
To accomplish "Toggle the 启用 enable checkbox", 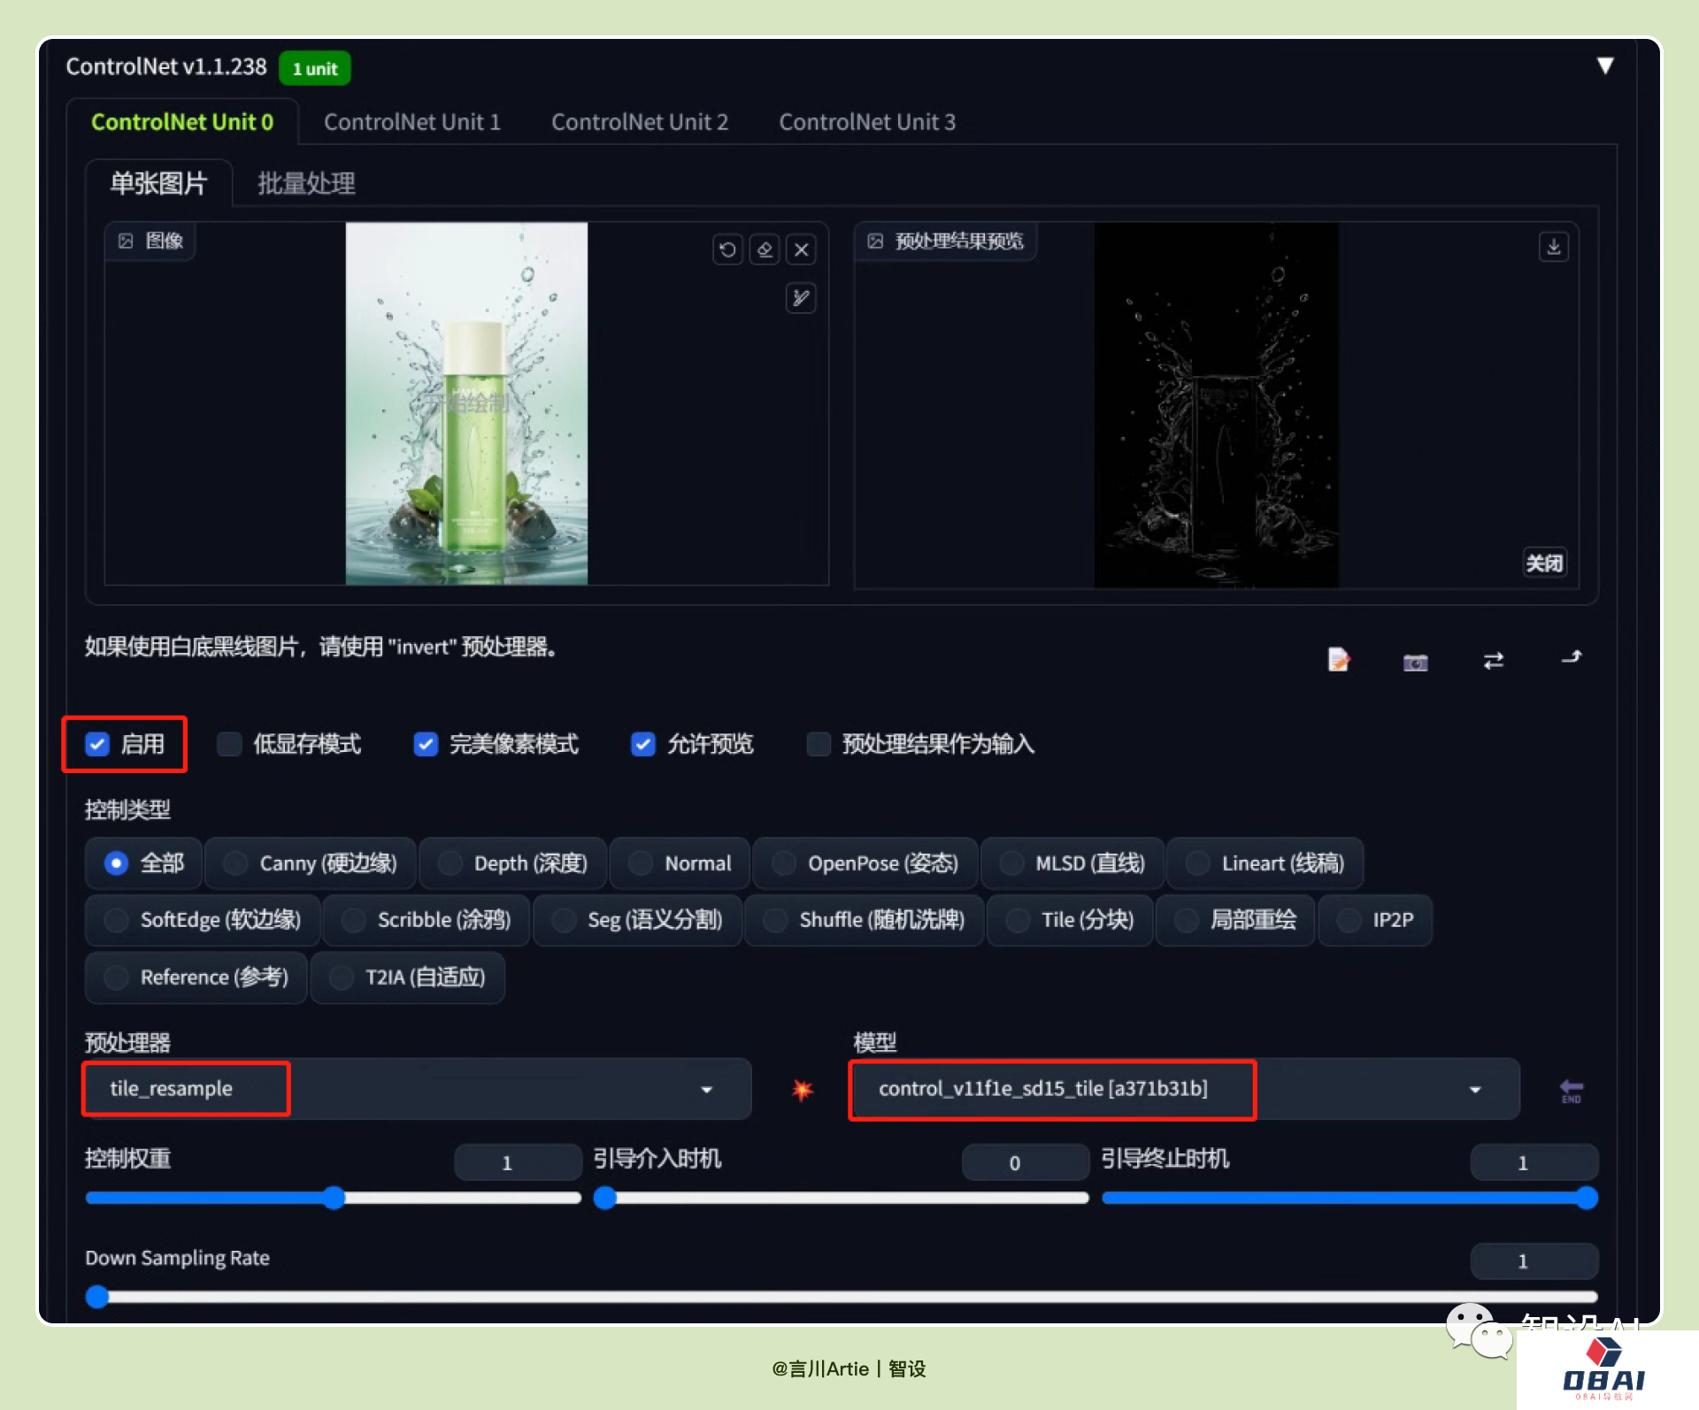I will click(x=98, y=744).
